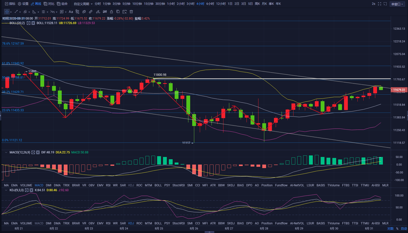
Task: Choose BOLL in KDJ panel indicator row
Action: coord(158,223)
